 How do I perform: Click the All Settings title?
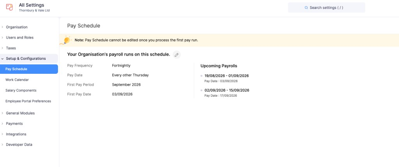click(x=31, y=5)
